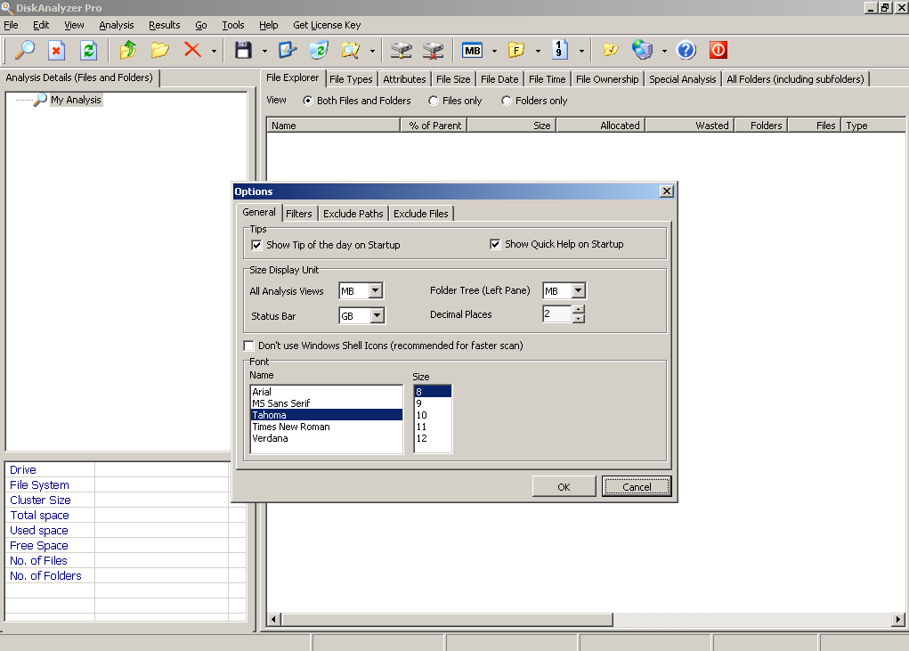Click the open yellow folder toolbar icon
The height and width of the screenshot is (651, 909).
pyautogui.click(x=159, y=51)
